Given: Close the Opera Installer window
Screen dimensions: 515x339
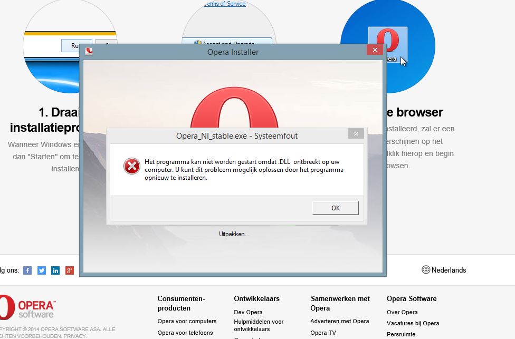Looking at the screenshot, I should click(375, 50).
